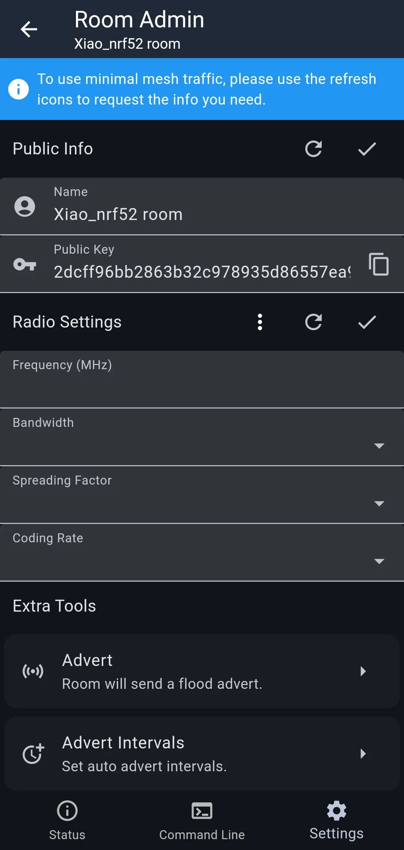Image resolution: width=404 pixels, height=850 pixels.
Task: Refresh the Public Info section
Action: [x=313, y=149]
